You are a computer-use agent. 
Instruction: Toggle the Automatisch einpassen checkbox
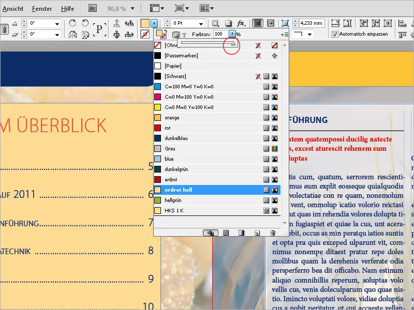pyautogui.click(x=335, y=35)
